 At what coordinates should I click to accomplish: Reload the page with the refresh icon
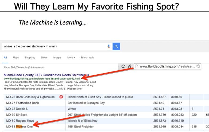click(123, 66)
